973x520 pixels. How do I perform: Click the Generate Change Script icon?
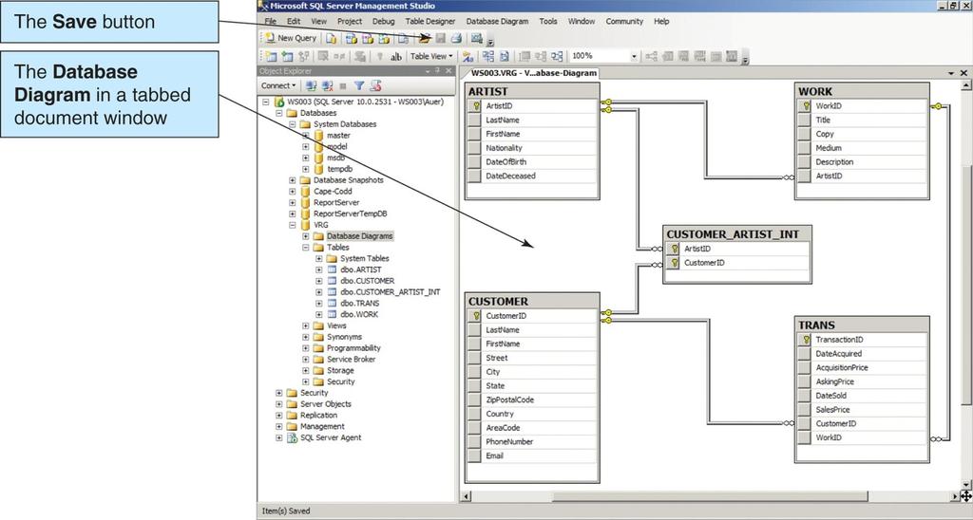[359, 56]
